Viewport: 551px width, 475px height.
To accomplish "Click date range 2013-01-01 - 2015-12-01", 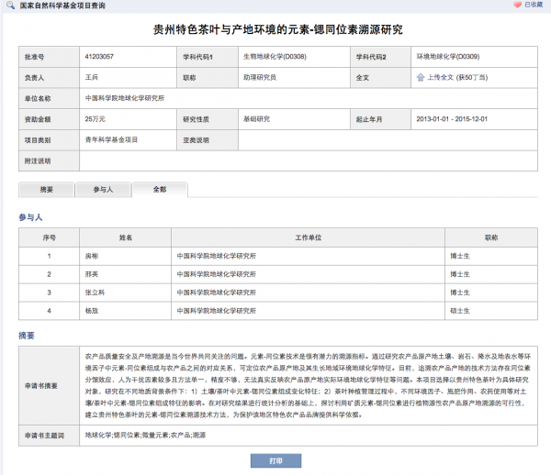I will pos(452,119).
